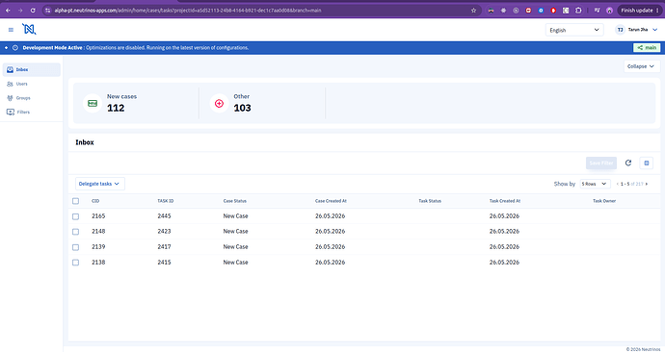Open the Delegate tasks dropdown
Viewport: 665px width, 352px height.
(x=100, y=184)
